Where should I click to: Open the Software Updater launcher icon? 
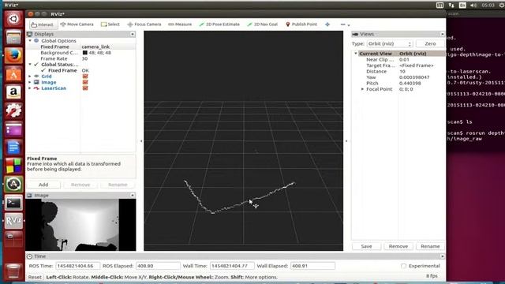pos(13,184)
